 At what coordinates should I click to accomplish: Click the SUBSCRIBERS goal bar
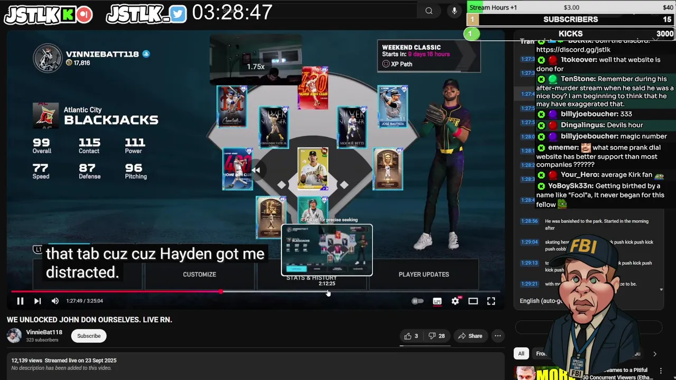click(x=571, y=20)
